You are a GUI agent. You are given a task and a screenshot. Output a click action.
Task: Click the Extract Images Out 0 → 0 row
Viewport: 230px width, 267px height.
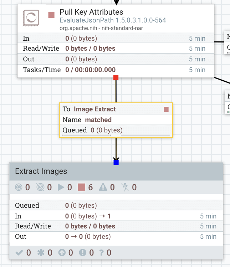(116, 237)
